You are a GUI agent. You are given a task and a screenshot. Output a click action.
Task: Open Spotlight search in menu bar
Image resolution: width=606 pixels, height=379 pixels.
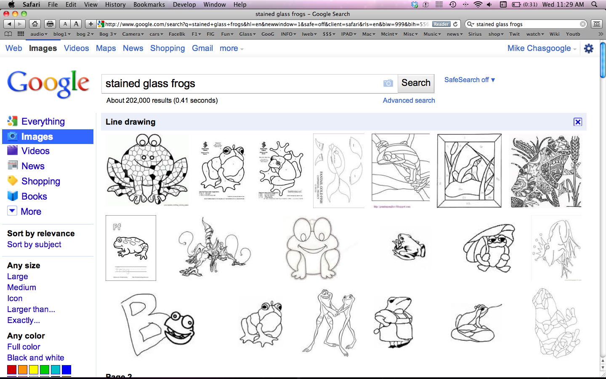pos(594,4)
